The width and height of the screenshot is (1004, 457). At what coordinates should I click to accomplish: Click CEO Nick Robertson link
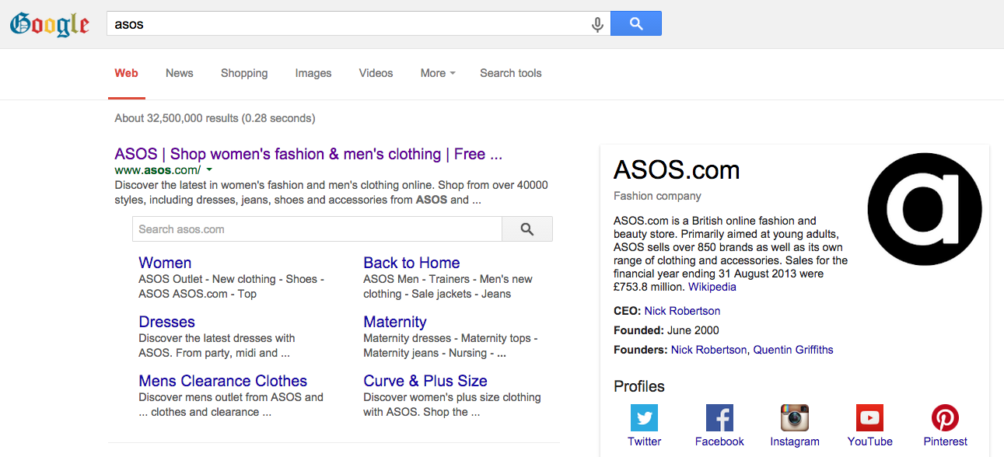pyautogui.click(x=682, y=311)
